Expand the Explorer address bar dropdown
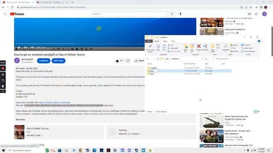This screenshot has height=153, width=273. click(202, 59)
